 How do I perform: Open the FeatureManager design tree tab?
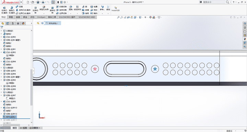pos(2,23)
